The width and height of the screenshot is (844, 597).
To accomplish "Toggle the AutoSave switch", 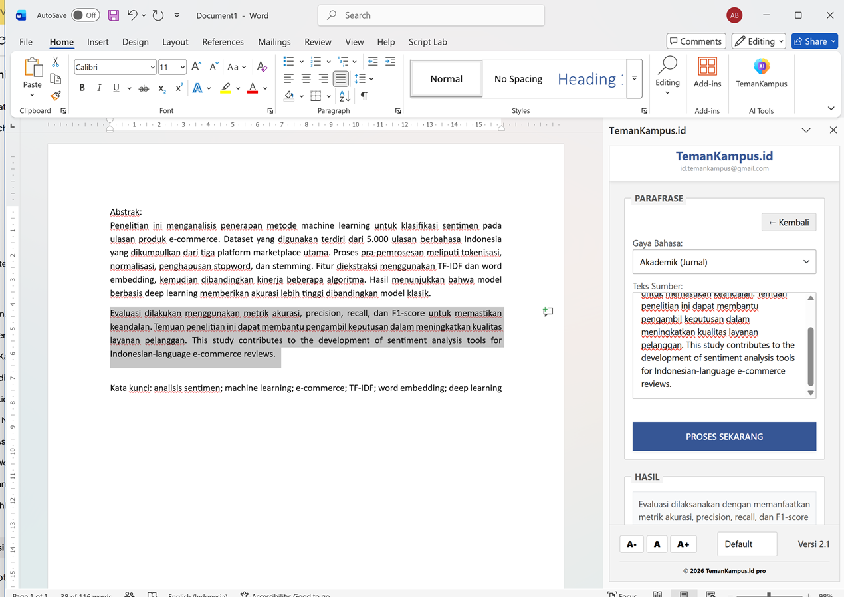I will tap(85, 15).
